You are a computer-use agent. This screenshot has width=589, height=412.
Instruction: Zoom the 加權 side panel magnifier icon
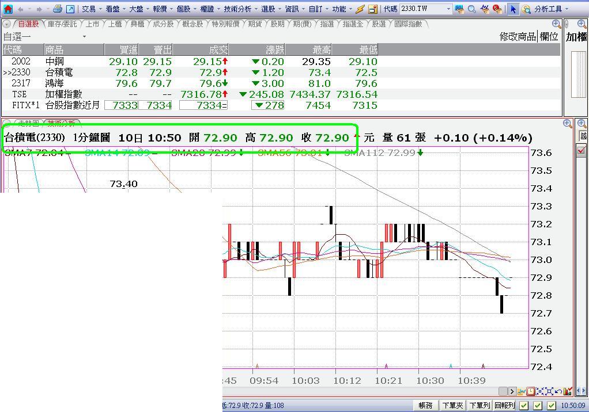pos(582,24)
